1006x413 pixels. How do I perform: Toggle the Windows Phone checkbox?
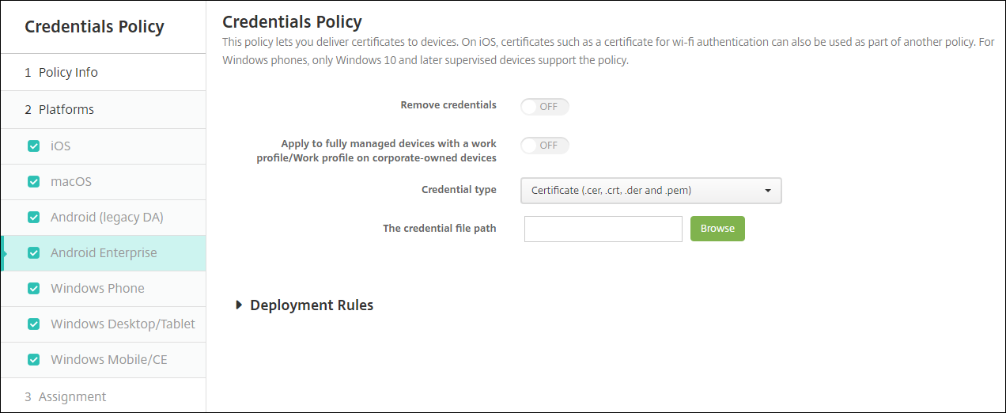(33, 289)
